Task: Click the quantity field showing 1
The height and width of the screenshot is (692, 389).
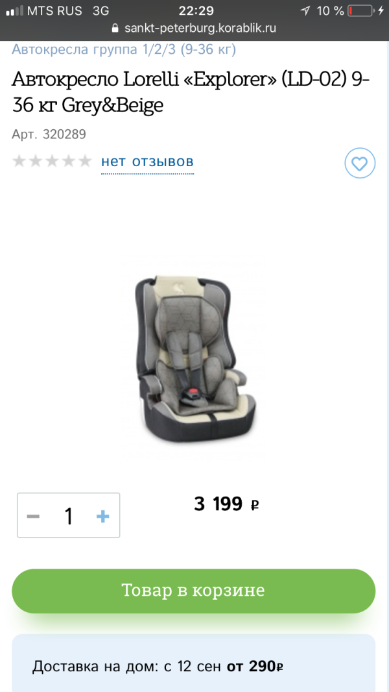Action: pos(68,515)
